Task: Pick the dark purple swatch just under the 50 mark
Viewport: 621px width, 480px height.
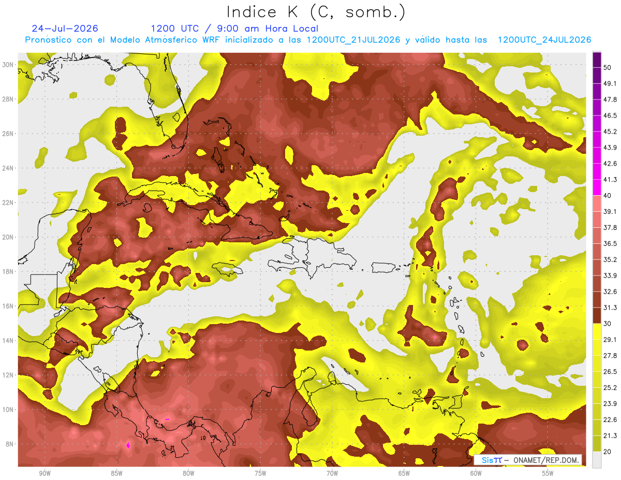Action: pyautogui.click(x=597, y=76)
